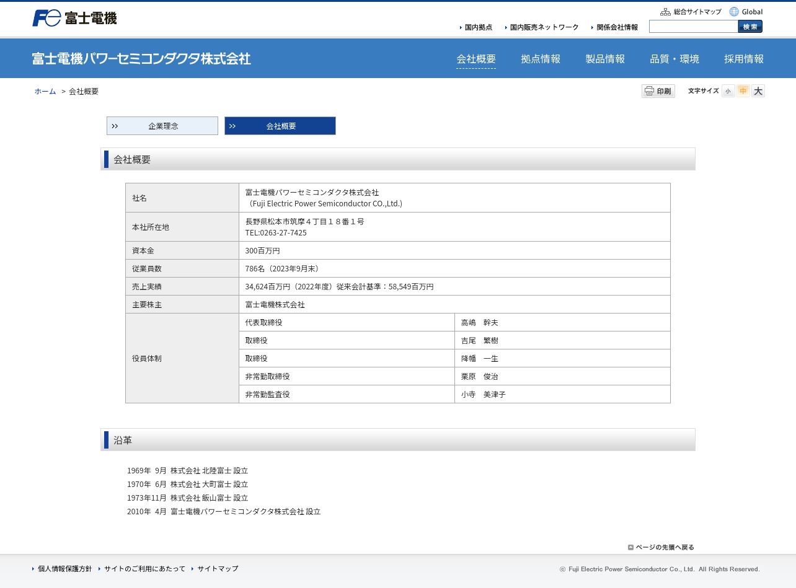Screen dimensions: 796x588
Task: Click the 役員体制 table header cell
Action: click(182, 358)
